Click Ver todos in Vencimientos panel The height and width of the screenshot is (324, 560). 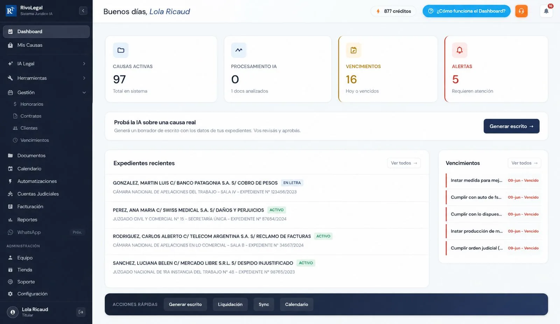coord(524,163)
